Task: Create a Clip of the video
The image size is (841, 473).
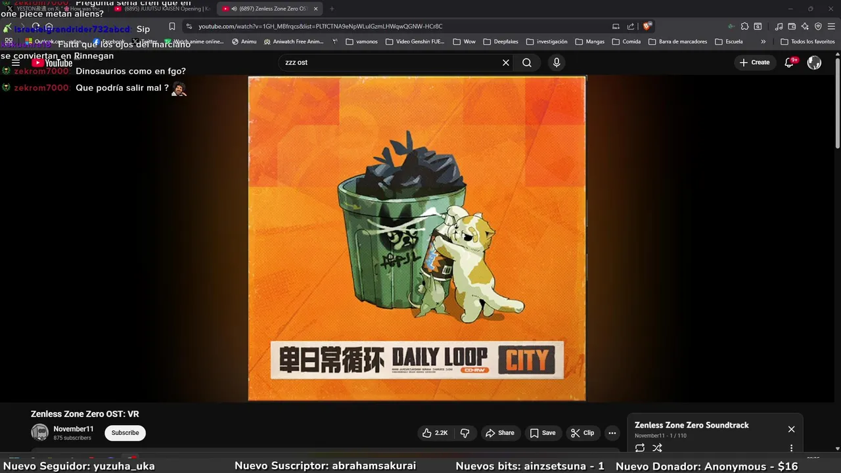Action: point(583,433)
